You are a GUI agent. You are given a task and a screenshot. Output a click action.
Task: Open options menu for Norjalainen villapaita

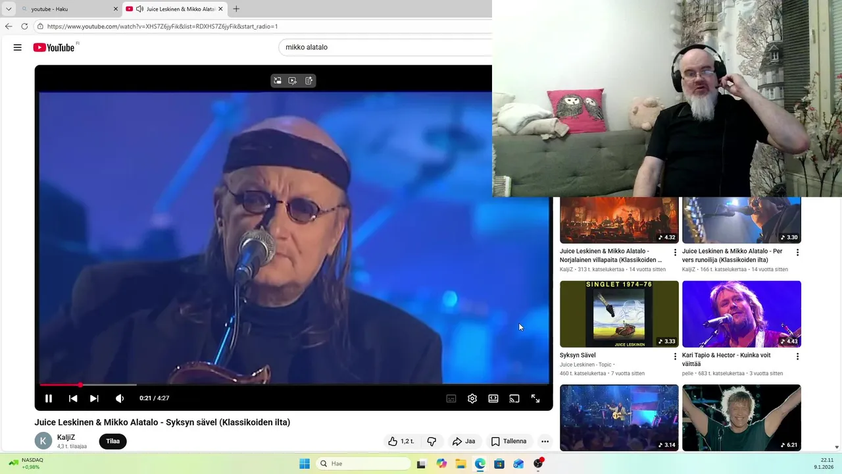click(x=675, y=252)
